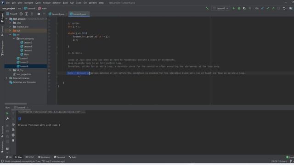Open Project panel gear options
294x165 pixels.
click(39, 14)
